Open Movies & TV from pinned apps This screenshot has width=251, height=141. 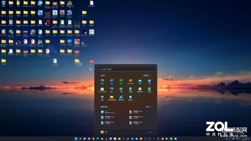click(121, 98)
